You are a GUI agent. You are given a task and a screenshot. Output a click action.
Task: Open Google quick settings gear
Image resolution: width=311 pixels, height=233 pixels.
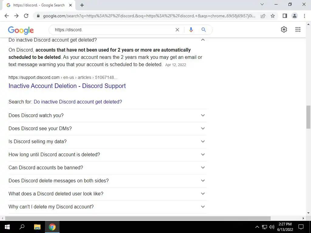284,29
